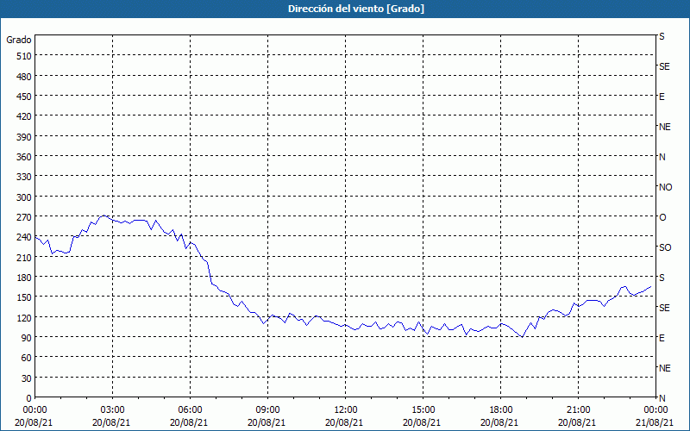Click the 03:00 time axis label

point(112,410)
